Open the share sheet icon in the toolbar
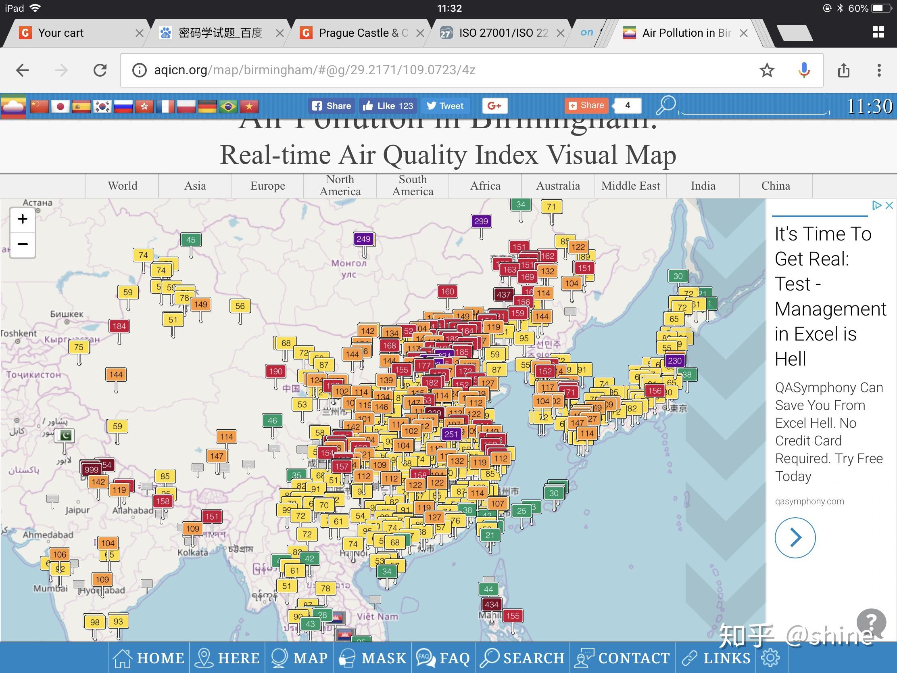This screenshot has height=673, width=897. pyautogui.click(x=843, y=70)
